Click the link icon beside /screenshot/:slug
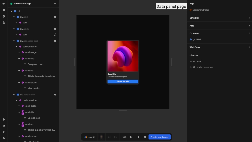 (x=191, y=10)
